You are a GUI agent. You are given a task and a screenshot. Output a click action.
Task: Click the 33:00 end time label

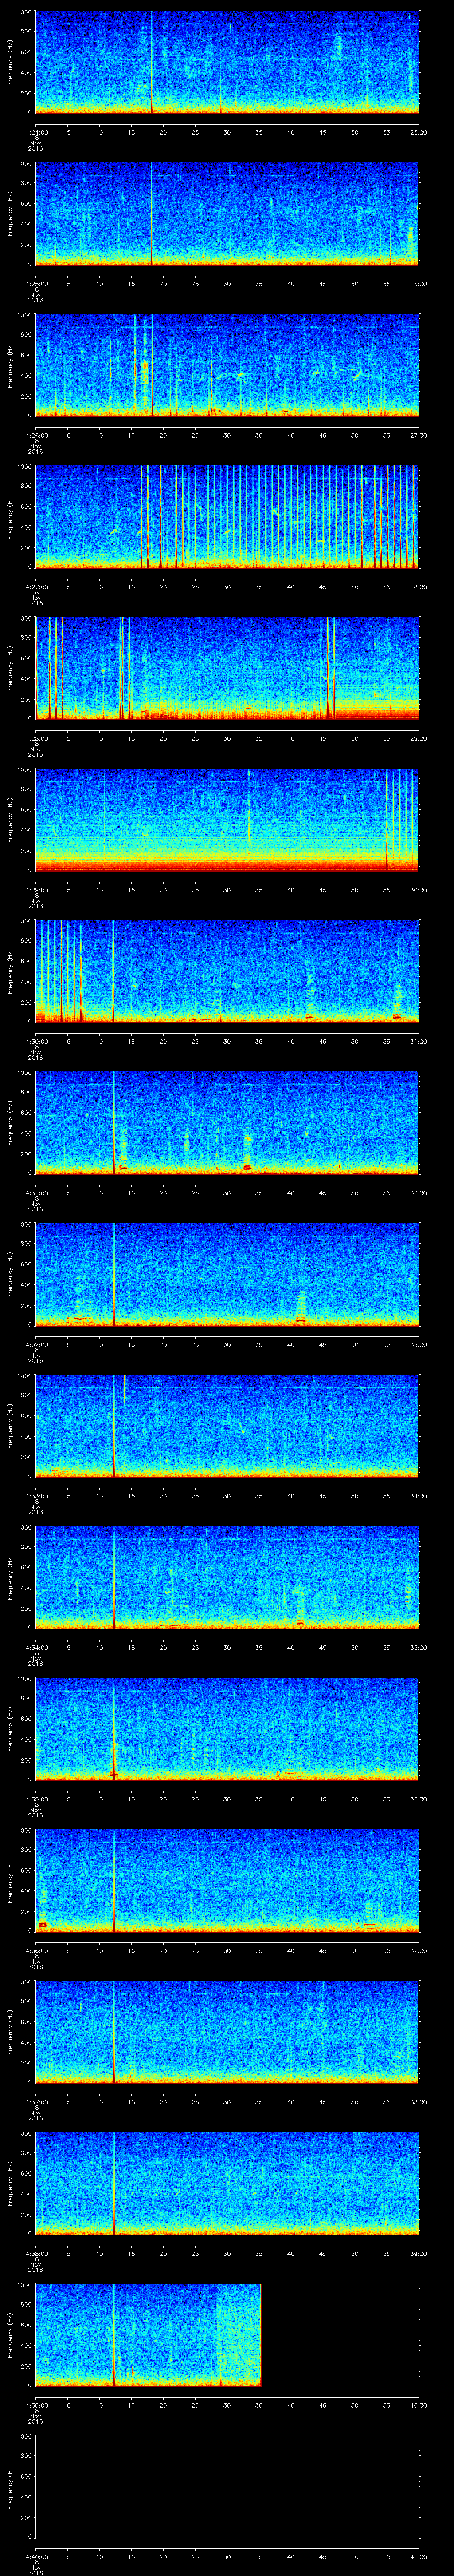tap(418, 1344)
